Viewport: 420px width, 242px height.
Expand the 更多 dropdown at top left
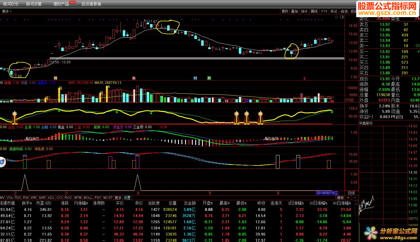click(7, 11)
